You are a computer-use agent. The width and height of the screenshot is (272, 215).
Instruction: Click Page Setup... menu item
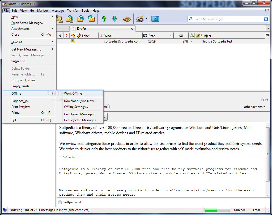coord(29,101)
